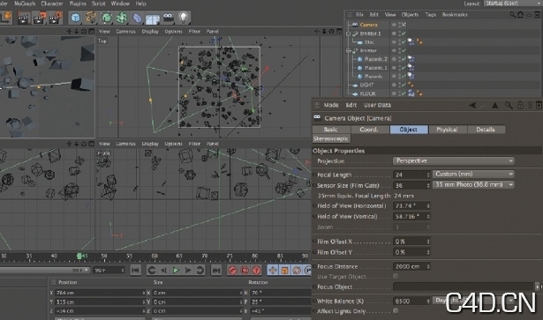The image size is (543, 320).
Task: Add a Cube primitive from toolbar
Action: click(75, 18)
